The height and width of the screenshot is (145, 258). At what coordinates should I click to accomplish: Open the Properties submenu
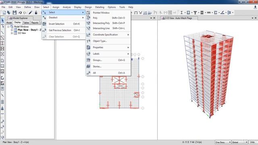coord(108,48)
